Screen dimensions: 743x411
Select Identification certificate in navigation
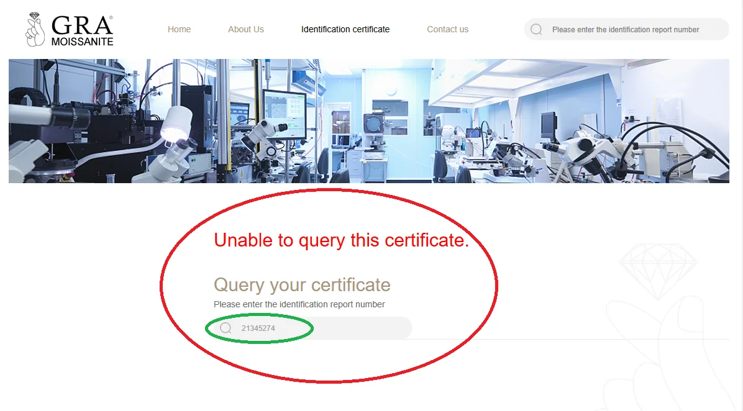click(345, 29)
